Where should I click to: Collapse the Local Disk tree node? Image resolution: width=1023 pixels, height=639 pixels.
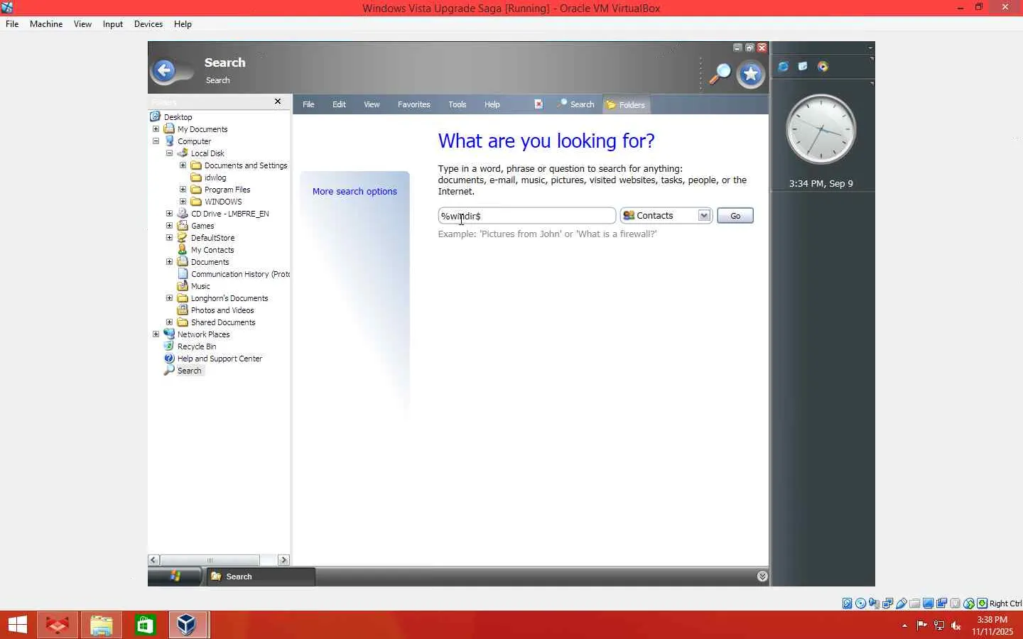tap(169, 153)
